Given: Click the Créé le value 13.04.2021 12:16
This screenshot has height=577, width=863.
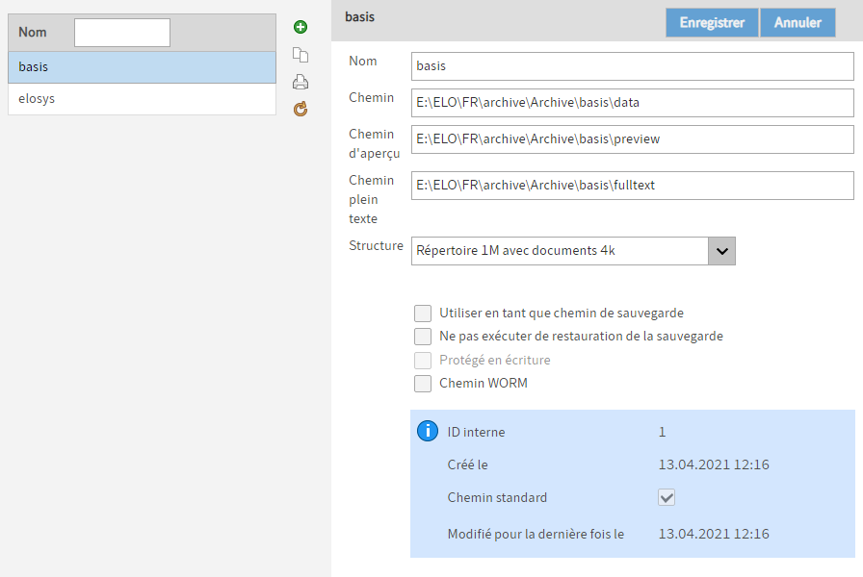Looking at the screenshot, I should tap(714, 464).
